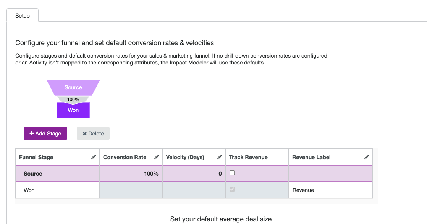This screenshot has height=224, width=427.
Task: Edit Source velocity days cell showing 0
Action: coord(194,174)
